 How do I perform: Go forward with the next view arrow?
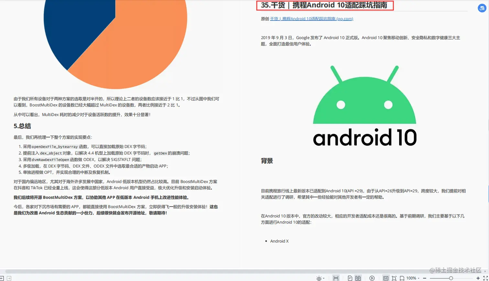coord(9,278)
